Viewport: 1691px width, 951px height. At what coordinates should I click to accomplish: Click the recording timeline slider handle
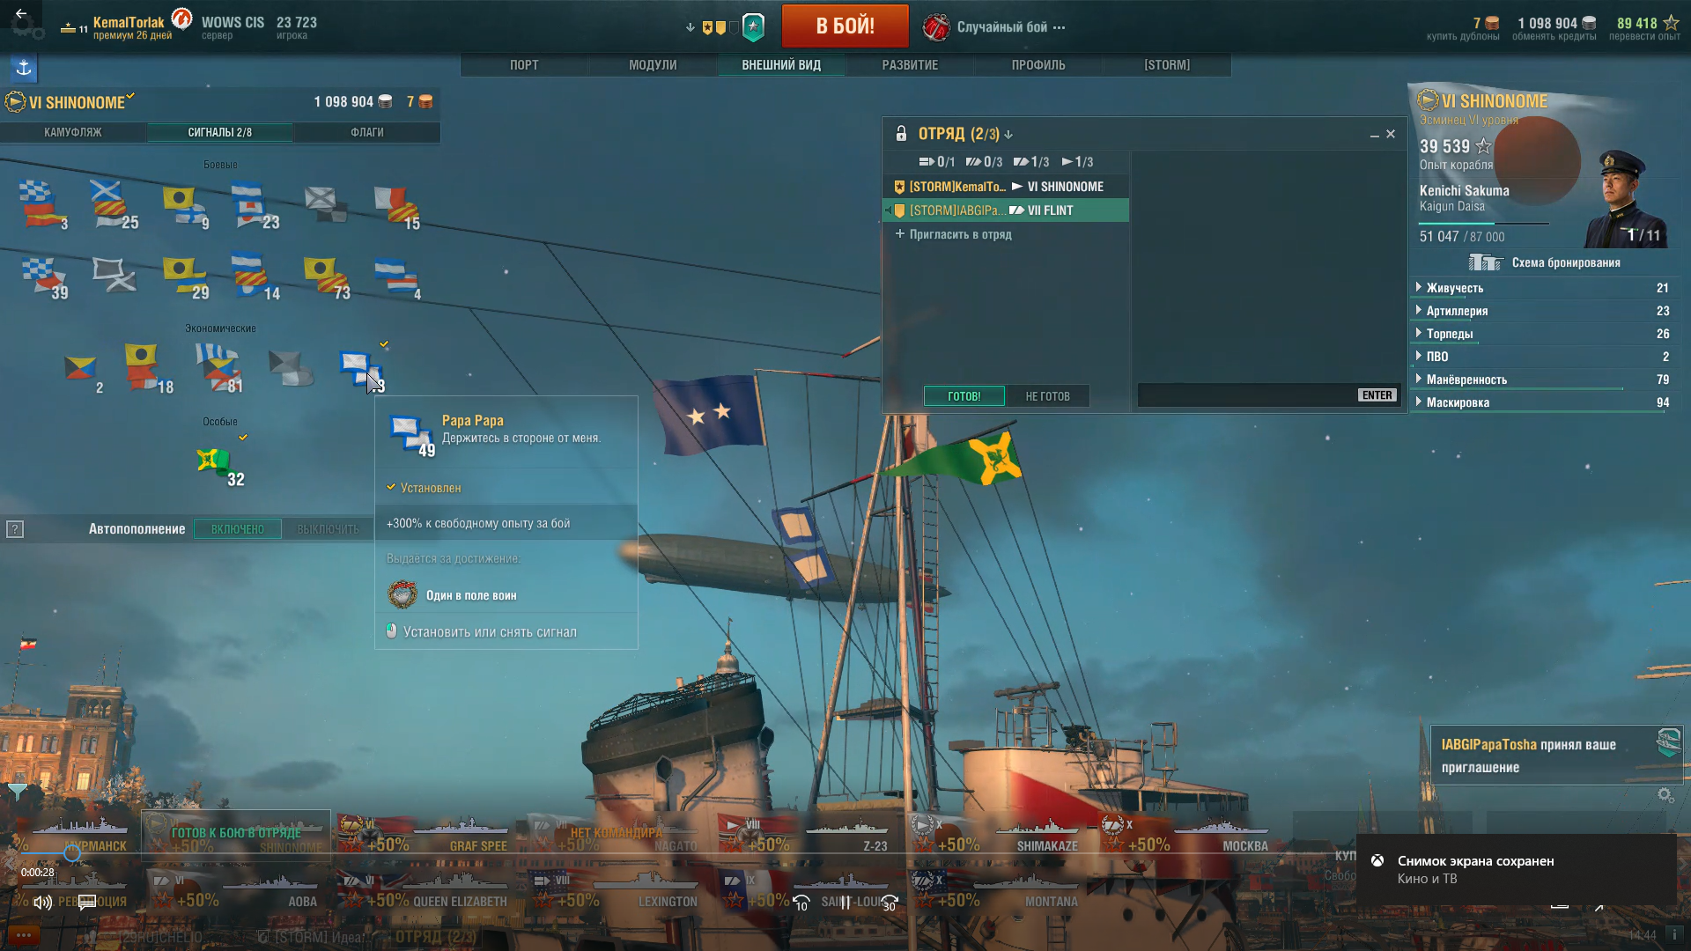pyautogui.click(x=72, y=852)
